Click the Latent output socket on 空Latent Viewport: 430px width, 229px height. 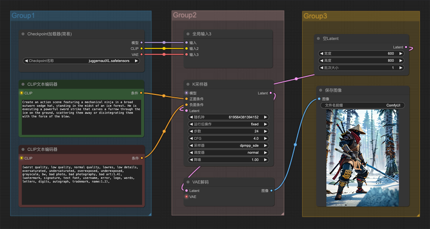coord(406,47)
